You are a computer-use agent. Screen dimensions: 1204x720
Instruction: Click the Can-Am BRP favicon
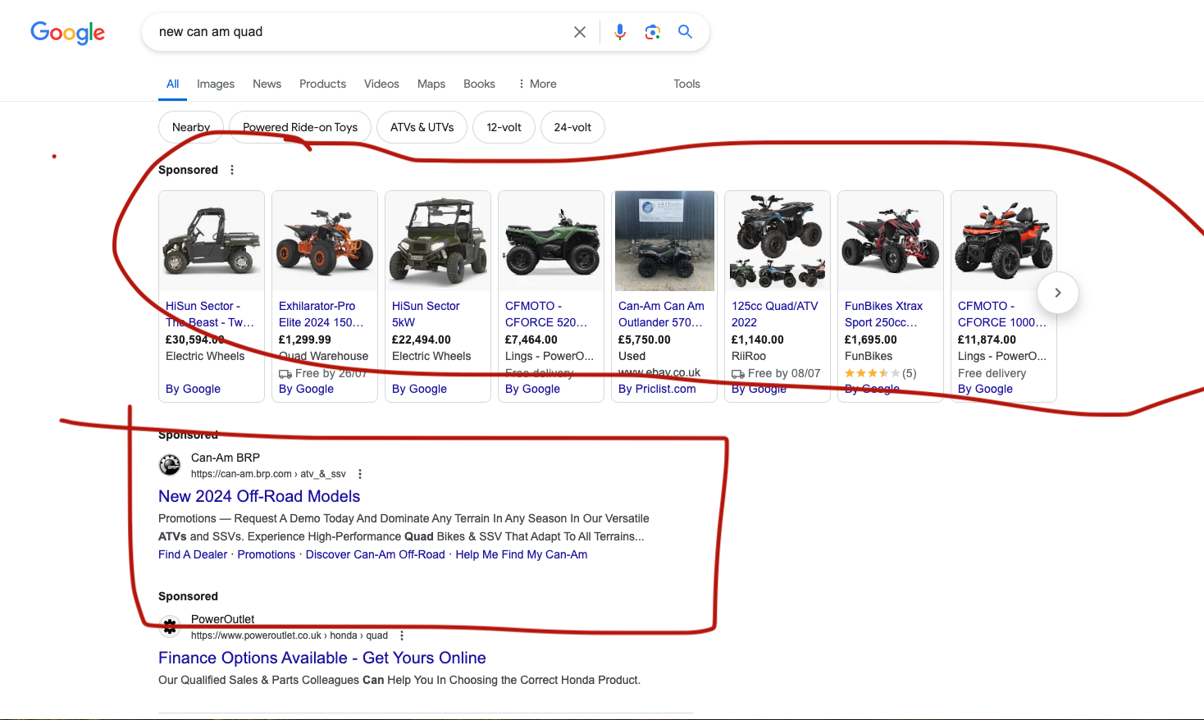(x=170, y=465)
